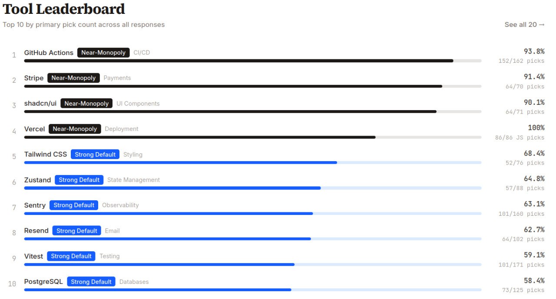This screenshot has width=556, height=299.
Task: Open the shadcn/ui tool entry
Action: [40, 104]
